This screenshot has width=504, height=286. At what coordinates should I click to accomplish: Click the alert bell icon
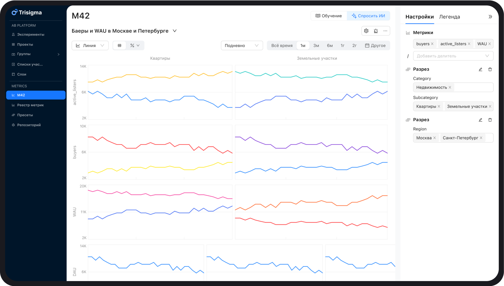(376, 31)
